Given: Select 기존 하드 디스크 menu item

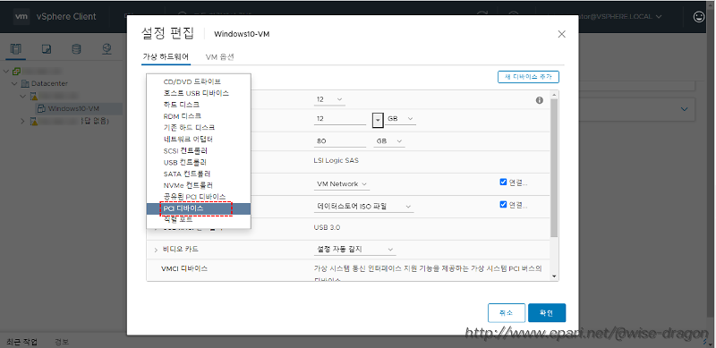Looking at the screenshot, I should coord(198,127).
